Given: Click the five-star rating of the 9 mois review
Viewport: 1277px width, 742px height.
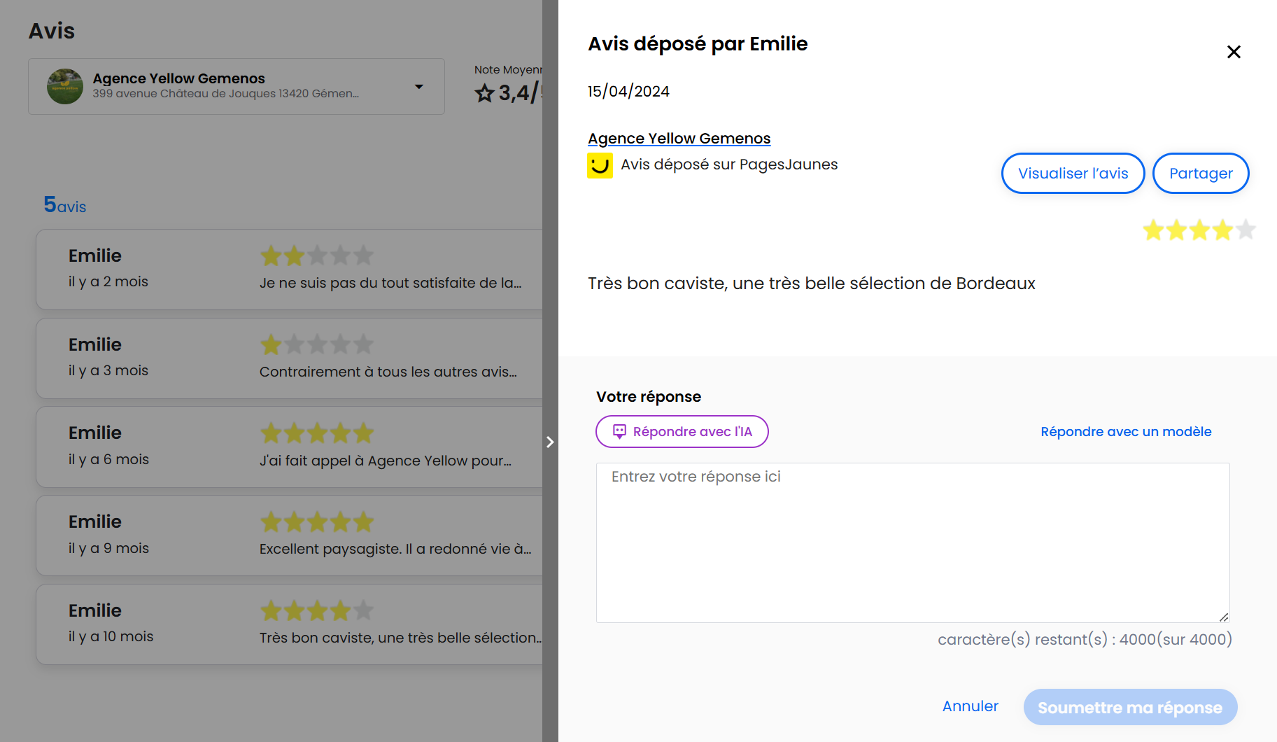Looking at the screenshot, I should tap(317, 521).
